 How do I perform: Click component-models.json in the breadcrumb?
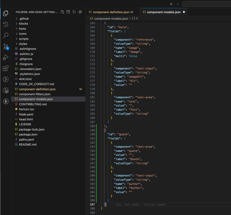point(111,18)
